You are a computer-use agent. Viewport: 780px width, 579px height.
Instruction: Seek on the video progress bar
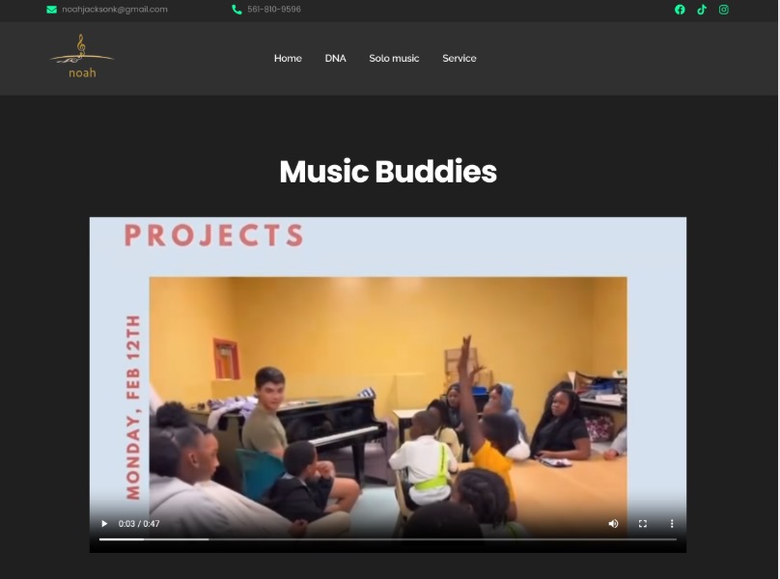(x=388, y=539)
